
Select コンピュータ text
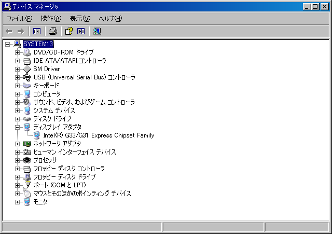click(x=47, y=94)
